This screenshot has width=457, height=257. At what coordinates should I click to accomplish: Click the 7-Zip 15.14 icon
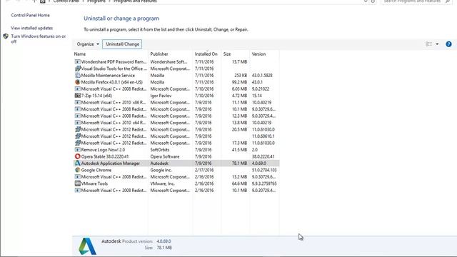[x=78, y=96]
